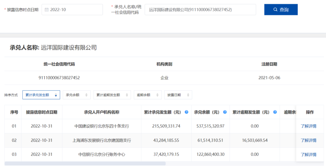326x167 pixels.
Task: Click the 披露信息时点日期 table column header
Action: (x=42, y=112)
